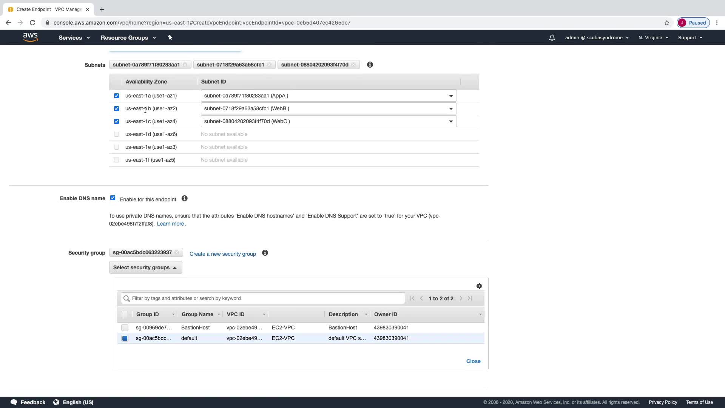Viewport: 725px width, 408px height.
Task: Open the N. Virginia region dropdown
Action: 653,38
